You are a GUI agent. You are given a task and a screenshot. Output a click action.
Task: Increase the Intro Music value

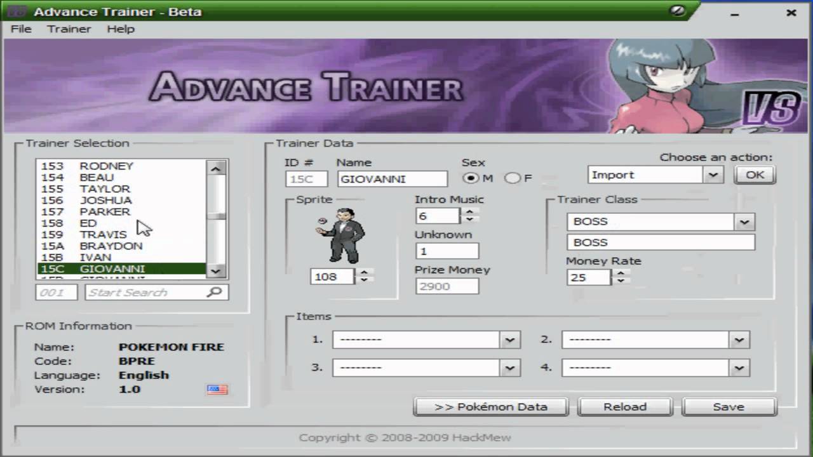click(469, 212)
